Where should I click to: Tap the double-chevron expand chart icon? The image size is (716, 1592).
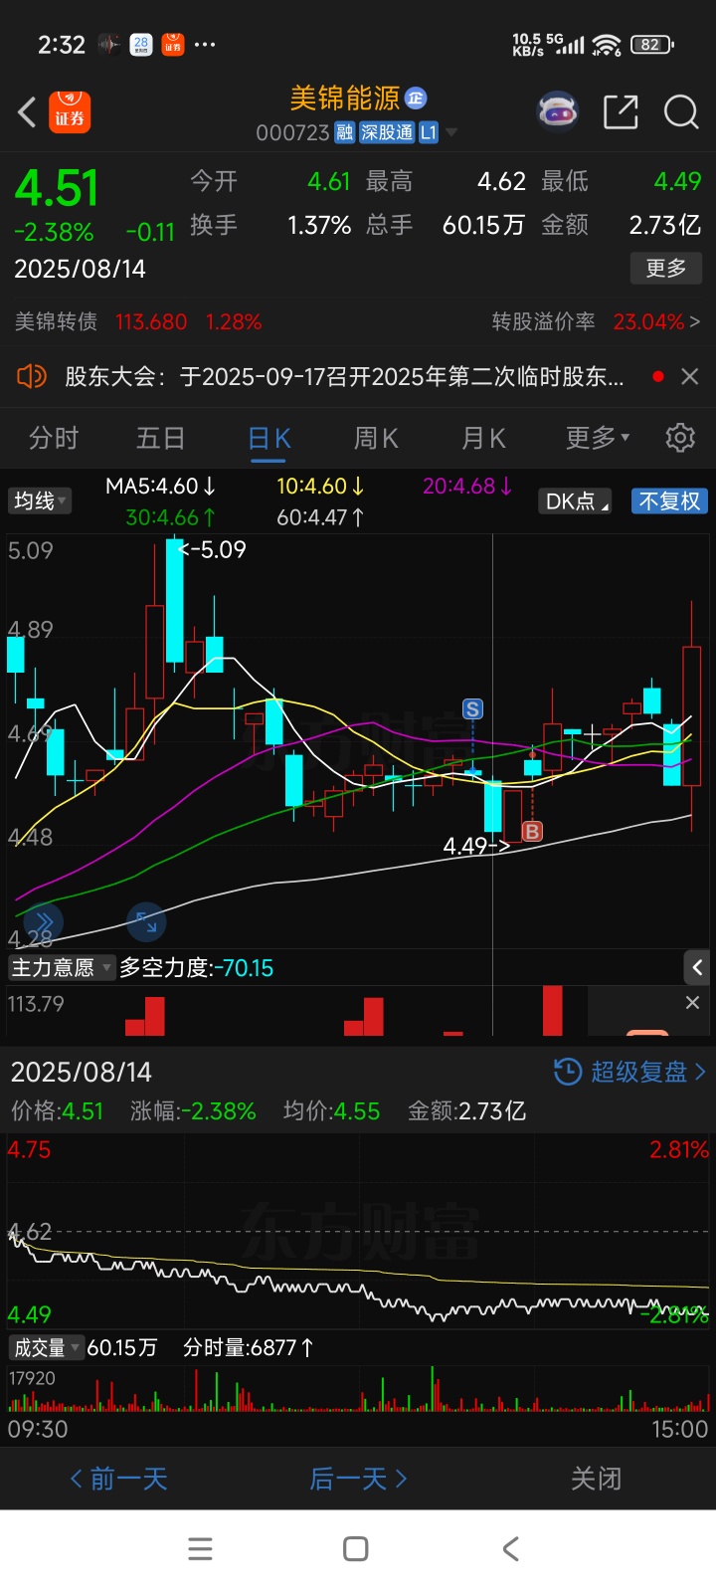[44, 922]
